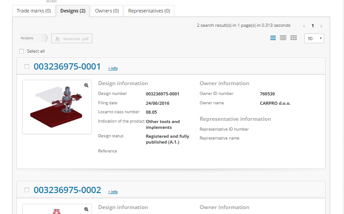Screen dimensions: 344x214
Task: Expand +info for design 003236975-0002
Action: (113, 192)
